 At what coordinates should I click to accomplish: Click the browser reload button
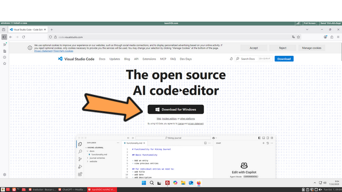tap(24, 37)
